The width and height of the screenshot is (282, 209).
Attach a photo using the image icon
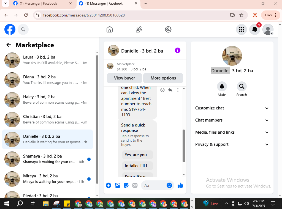point(117,185)
